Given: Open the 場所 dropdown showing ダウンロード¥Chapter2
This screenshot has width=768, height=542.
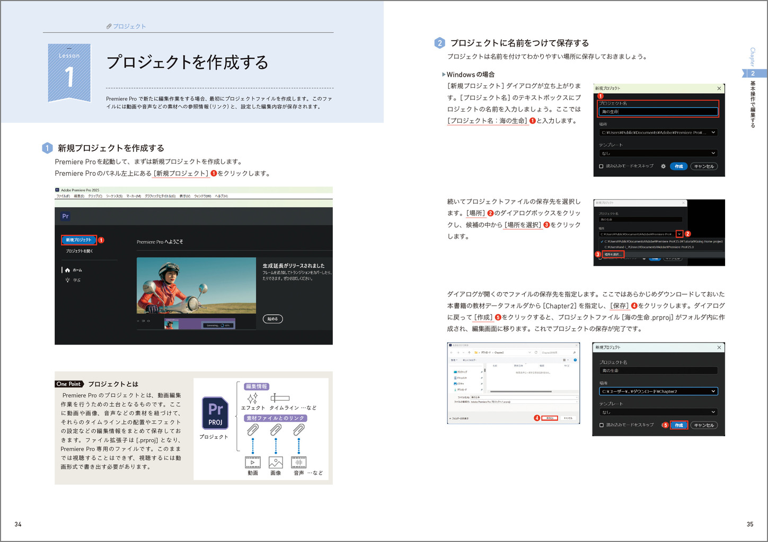Looking at the screenshot, I should tap(658, 392).
